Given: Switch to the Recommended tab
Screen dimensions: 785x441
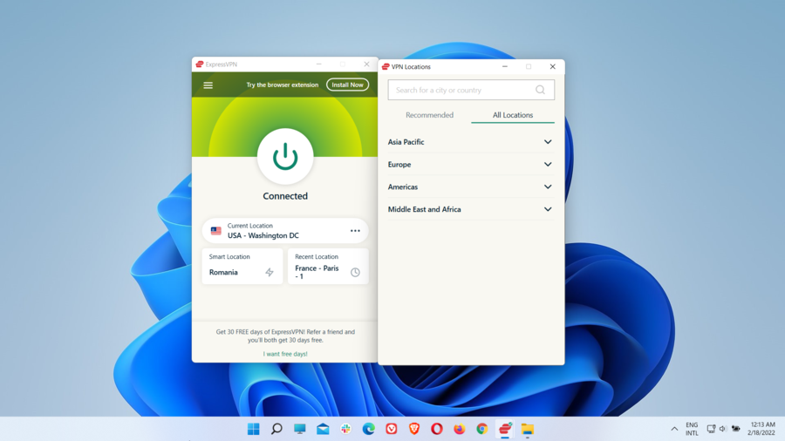Looking at the screenshot, I should 429,115.
